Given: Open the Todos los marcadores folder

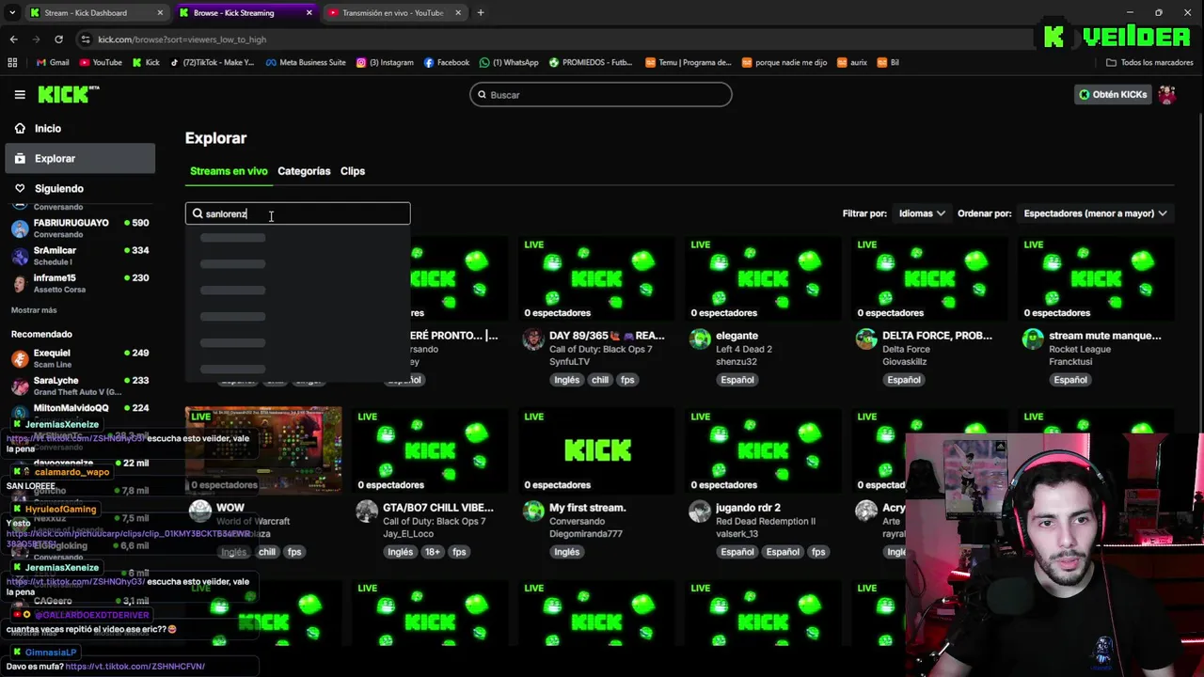Looking at the screenshot, I should point(1149,62).
